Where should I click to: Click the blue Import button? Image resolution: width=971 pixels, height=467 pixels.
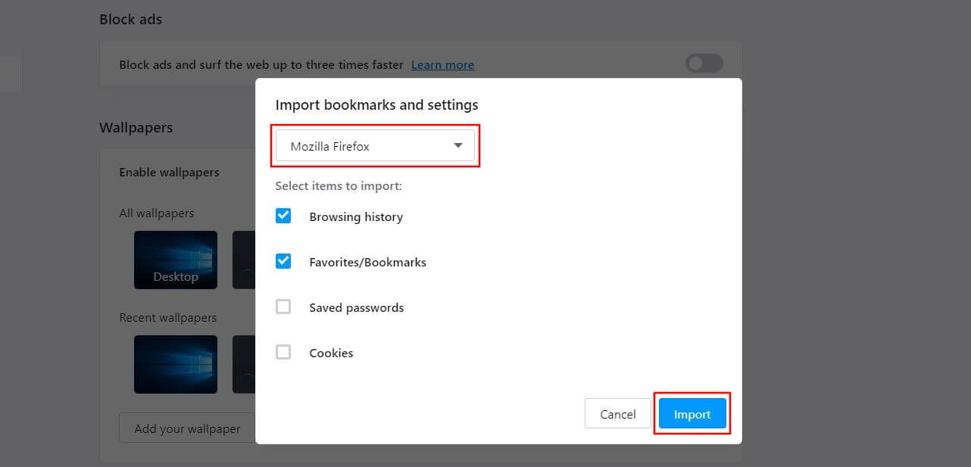pyautogui.click(x=692, y=414)
